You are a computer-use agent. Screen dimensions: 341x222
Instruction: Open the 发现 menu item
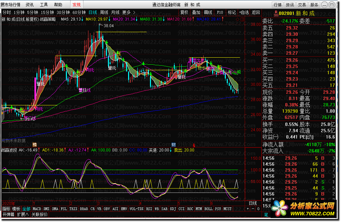tap(76, 5)
